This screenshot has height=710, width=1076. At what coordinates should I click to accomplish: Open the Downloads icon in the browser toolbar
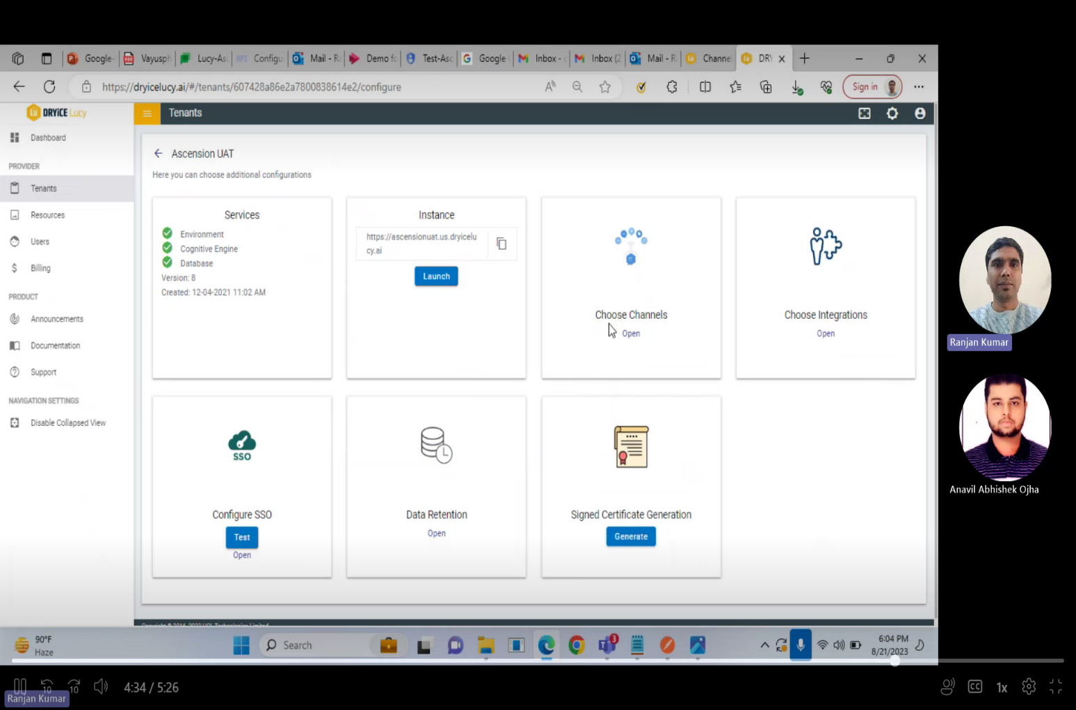(x=797, y=87)
